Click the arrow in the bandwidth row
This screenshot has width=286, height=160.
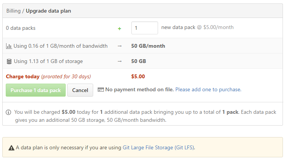pos(120,46)
